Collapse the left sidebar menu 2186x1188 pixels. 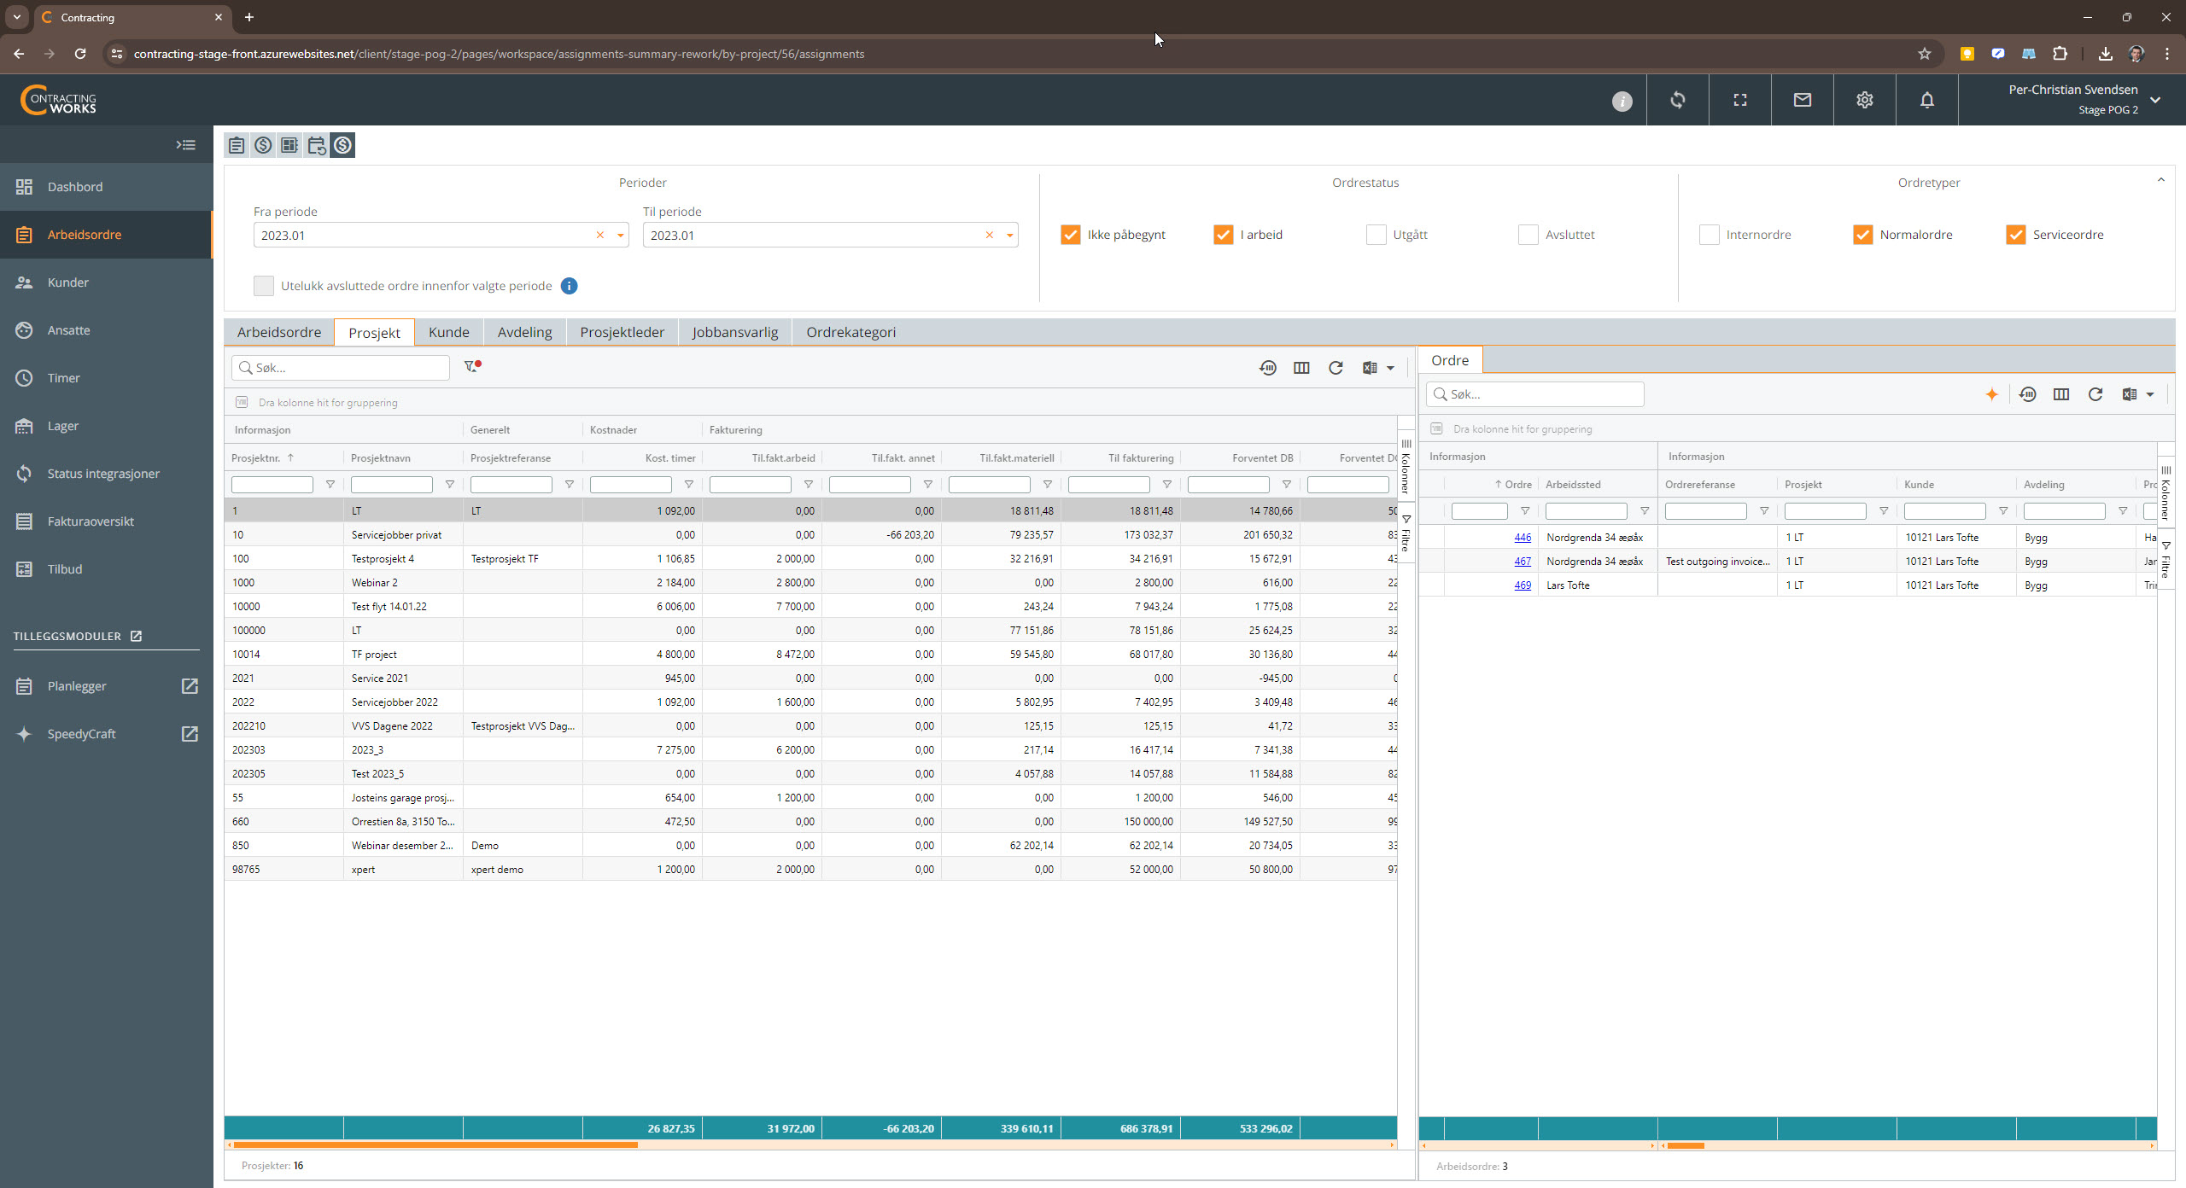186,145
